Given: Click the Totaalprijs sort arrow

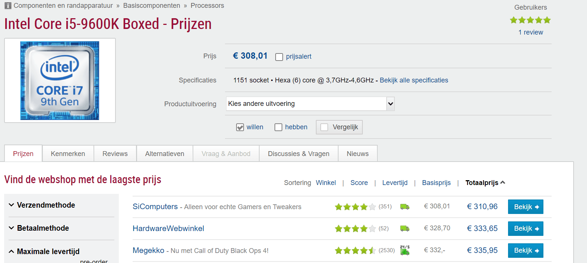Looking at the screenshot, I should click(503, 182).
